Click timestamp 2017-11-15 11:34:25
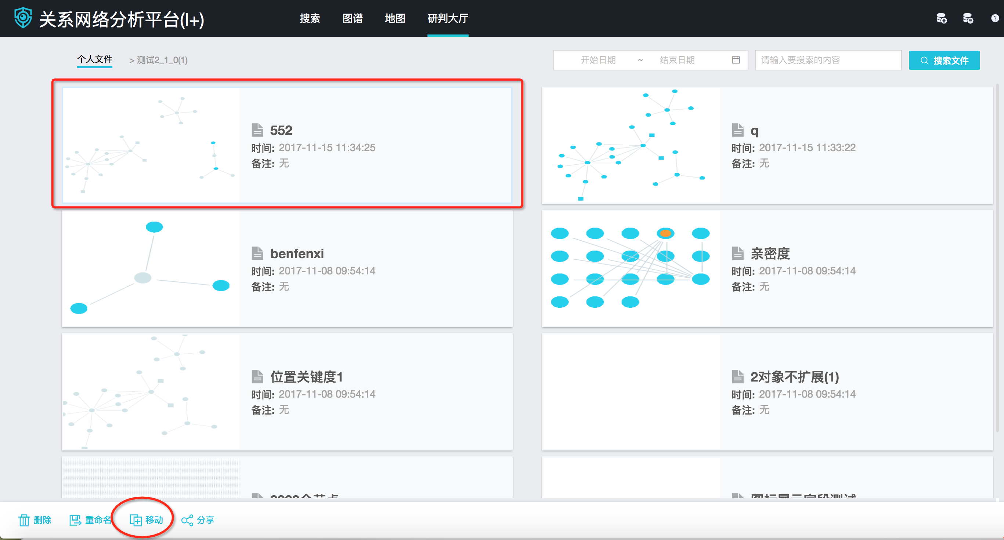Image resolution: width=1004 pixels, height=540 pixels. pos(327,147)
